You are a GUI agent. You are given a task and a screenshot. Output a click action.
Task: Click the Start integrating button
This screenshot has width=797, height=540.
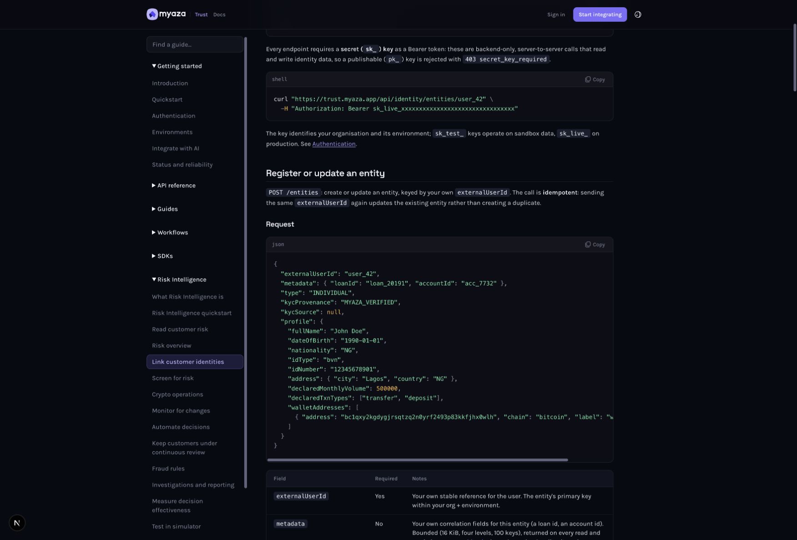point(600,15)
